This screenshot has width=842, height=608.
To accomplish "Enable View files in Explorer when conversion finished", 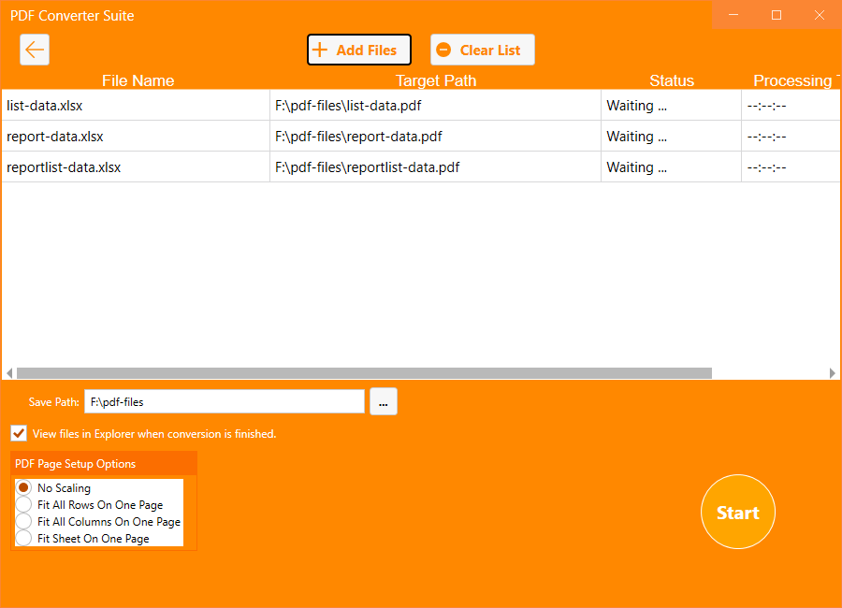I will click(19, 433).
